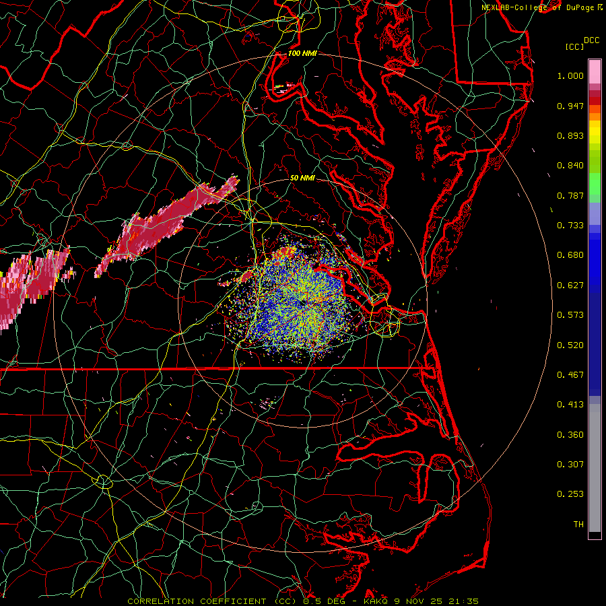Click the 0.733 color scale value
Viewport: 606px width, 606px height.
[570, 226]
